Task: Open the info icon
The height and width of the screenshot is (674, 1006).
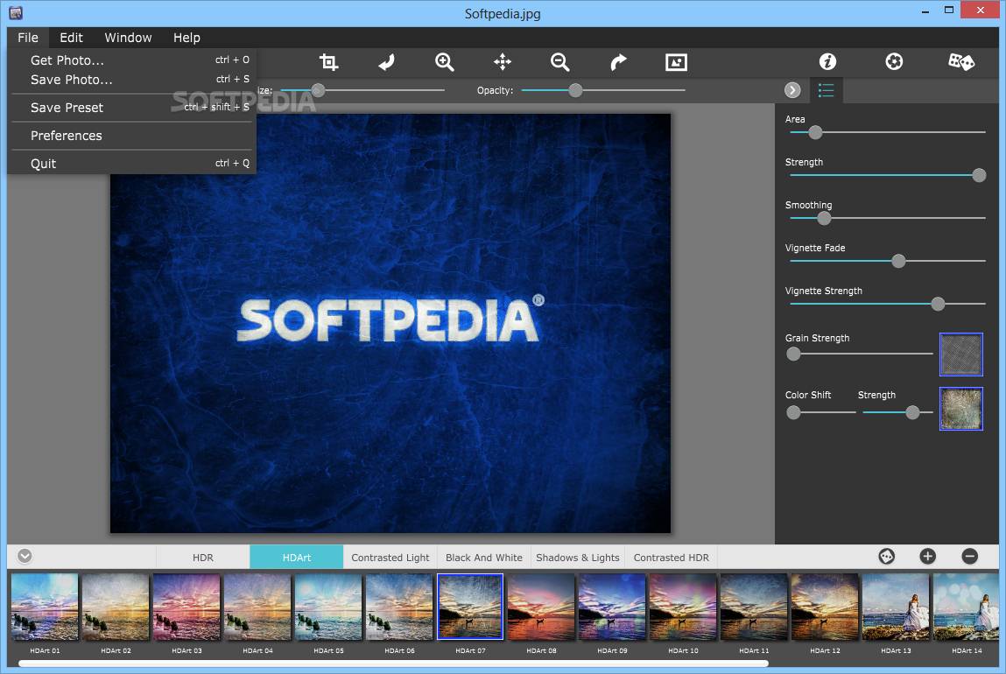Action: [x=827, y=61]
